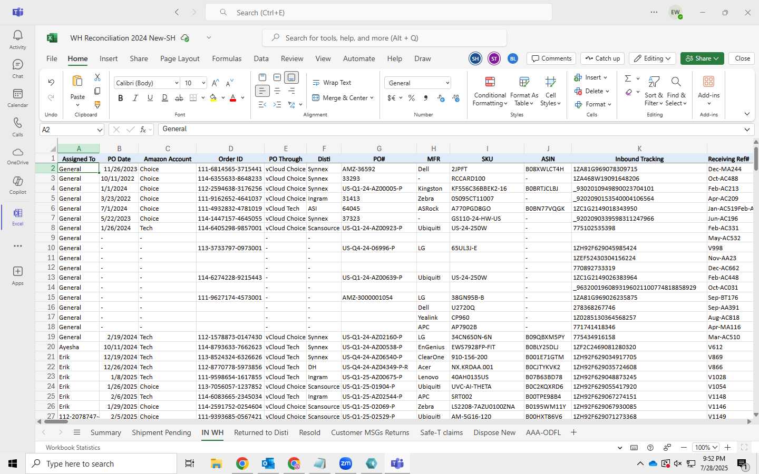Switch to Summary sheet tab
The width and height of the screenshot is (759, 474).
(x=106, y=432)
